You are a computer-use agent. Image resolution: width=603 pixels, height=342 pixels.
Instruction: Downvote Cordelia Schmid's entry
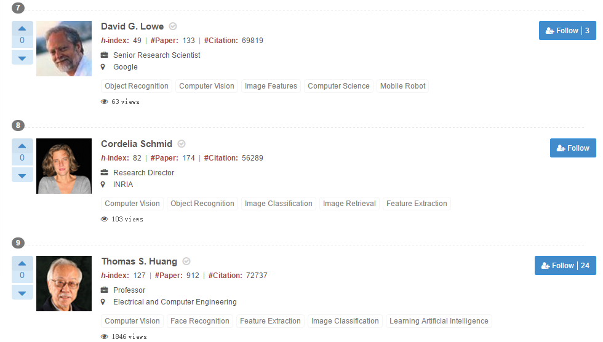[22, 175]
